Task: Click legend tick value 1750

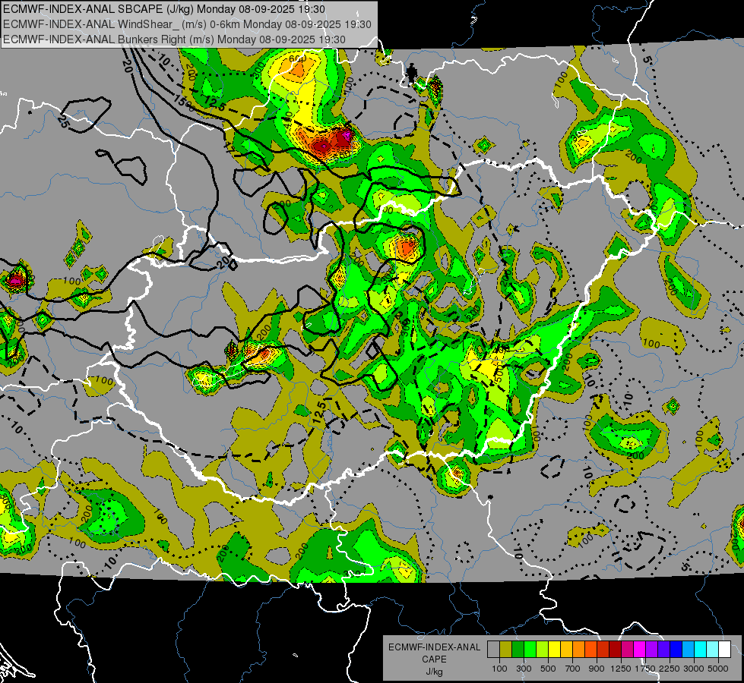Action: [645, 669]
